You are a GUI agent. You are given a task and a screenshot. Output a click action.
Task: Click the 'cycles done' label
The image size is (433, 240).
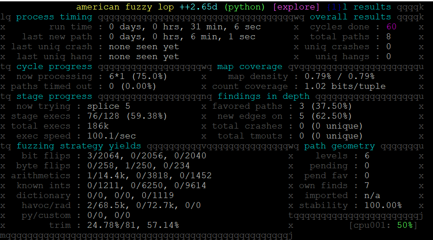(339, 27)
